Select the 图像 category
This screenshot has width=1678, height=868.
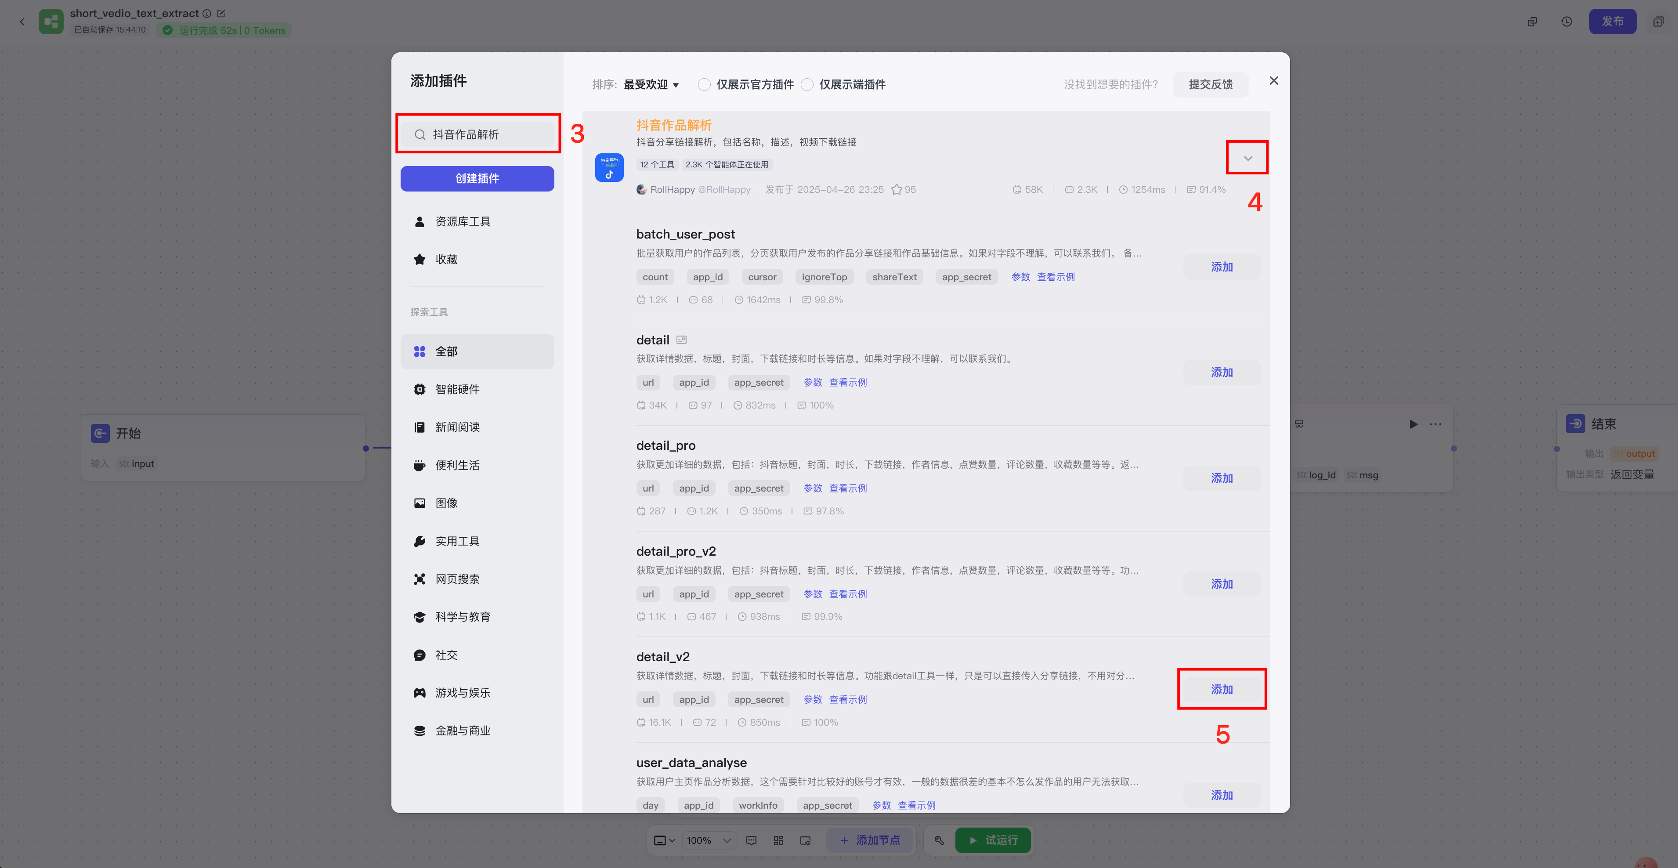click(477, 503)
